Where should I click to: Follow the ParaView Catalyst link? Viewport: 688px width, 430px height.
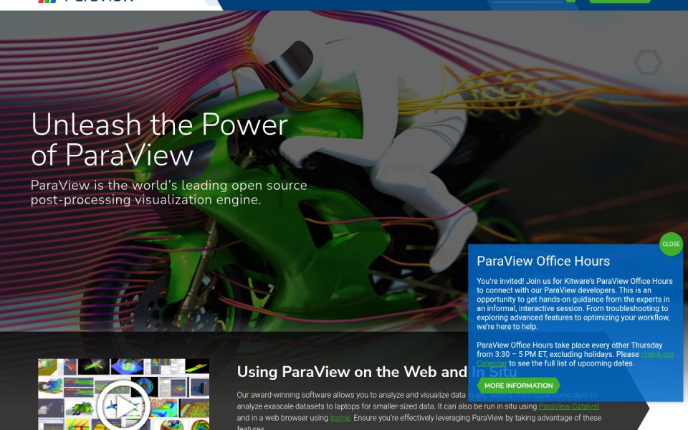pyautogui.click(x=568, y=406)
